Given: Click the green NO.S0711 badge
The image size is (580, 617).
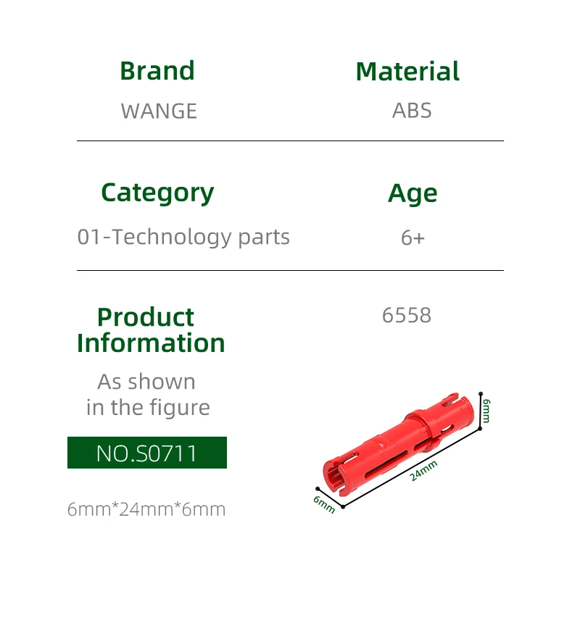Looking at the screenshot, I should [x=147, y=453].
